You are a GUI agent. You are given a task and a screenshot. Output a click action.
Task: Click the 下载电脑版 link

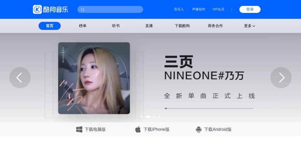[95, 129]
